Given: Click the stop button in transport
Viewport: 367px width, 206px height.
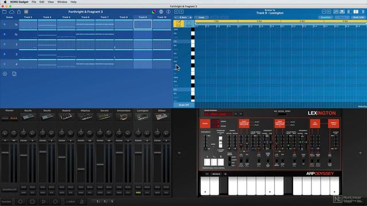Looking at the screenshot, I should pos(32,201).
